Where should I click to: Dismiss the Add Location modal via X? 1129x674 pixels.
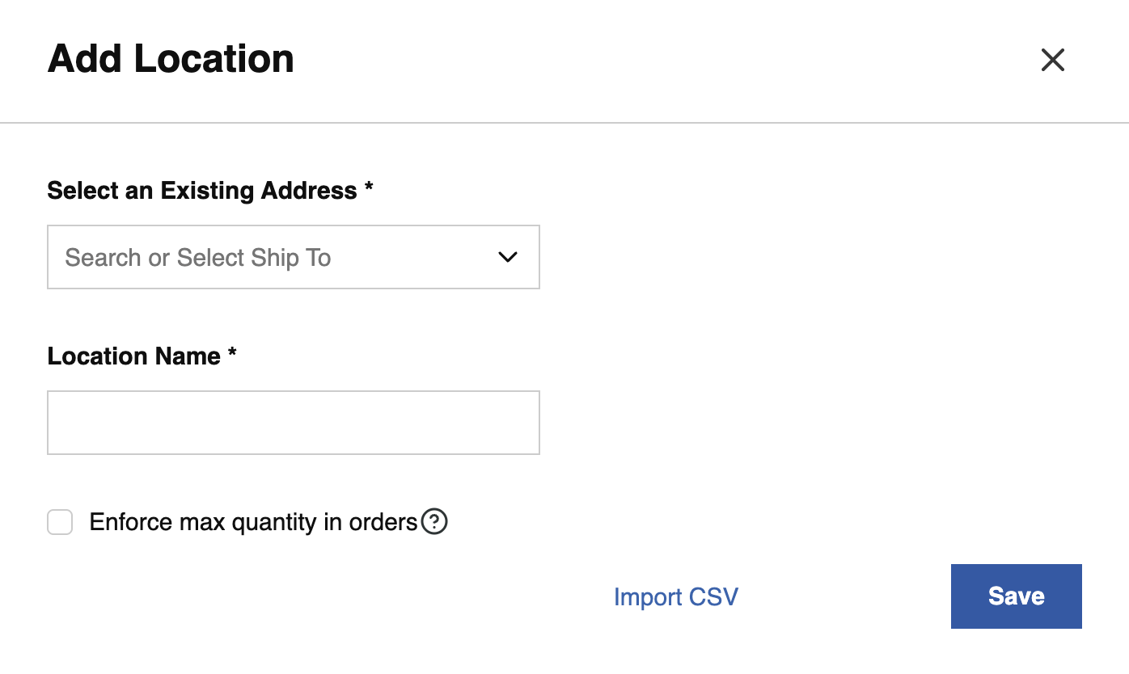click(1052, 60)
